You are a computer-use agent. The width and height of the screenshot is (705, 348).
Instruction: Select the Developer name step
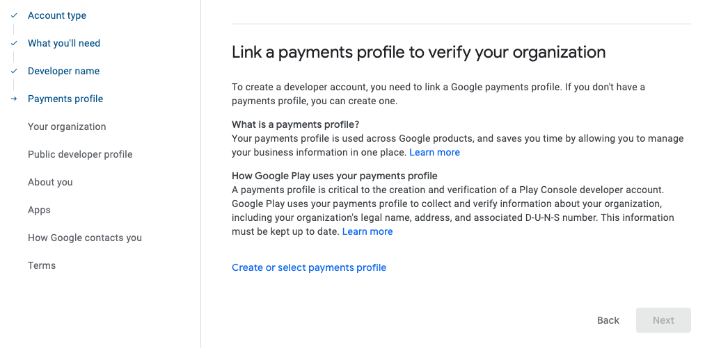click(x=63, y=71)
